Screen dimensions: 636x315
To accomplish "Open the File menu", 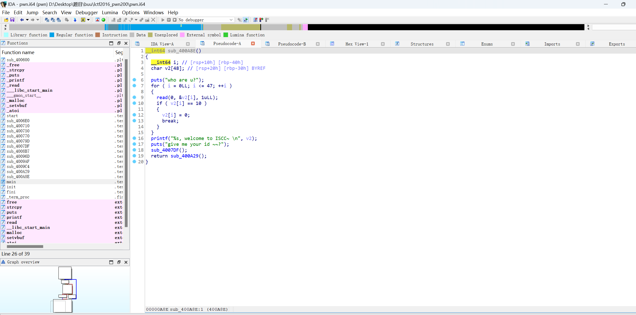I will coord(6,12).
